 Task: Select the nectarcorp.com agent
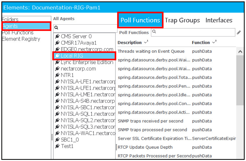click(x=84, y=69)
